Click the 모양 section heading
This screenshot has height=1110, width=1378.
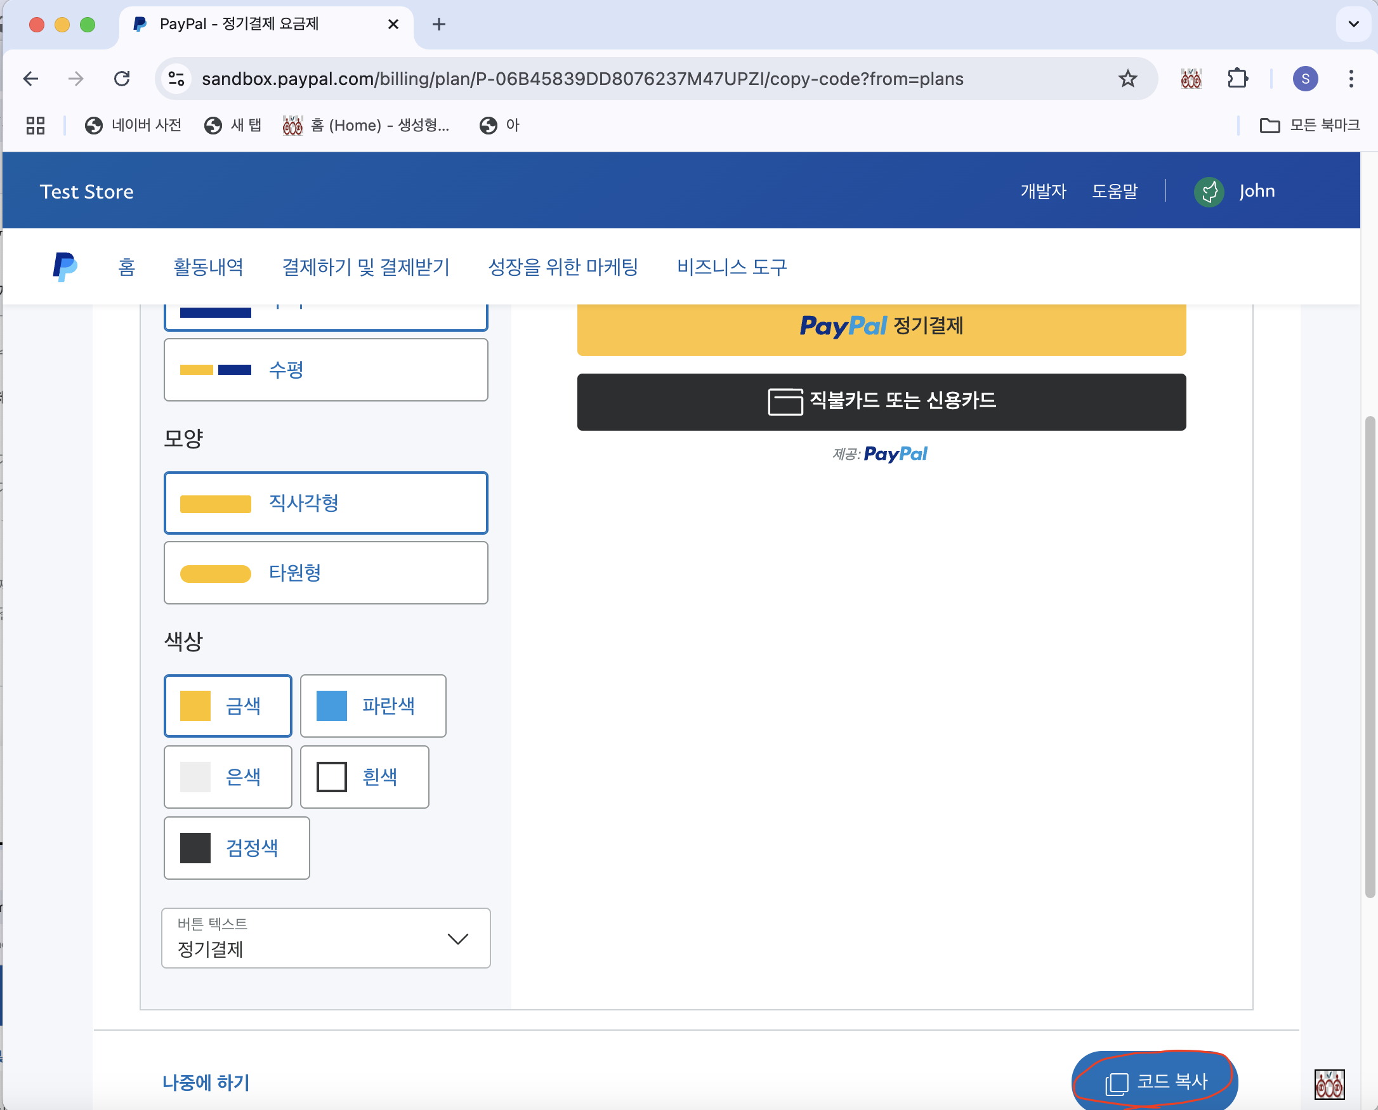click(x=183, y=439)
